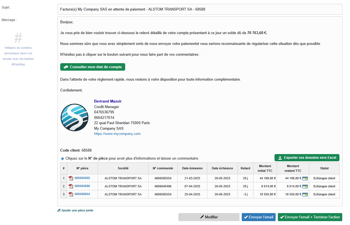Click ALSTOM TRANSPORT SA in row 2
350x225 pixels.
coord(123,186)
